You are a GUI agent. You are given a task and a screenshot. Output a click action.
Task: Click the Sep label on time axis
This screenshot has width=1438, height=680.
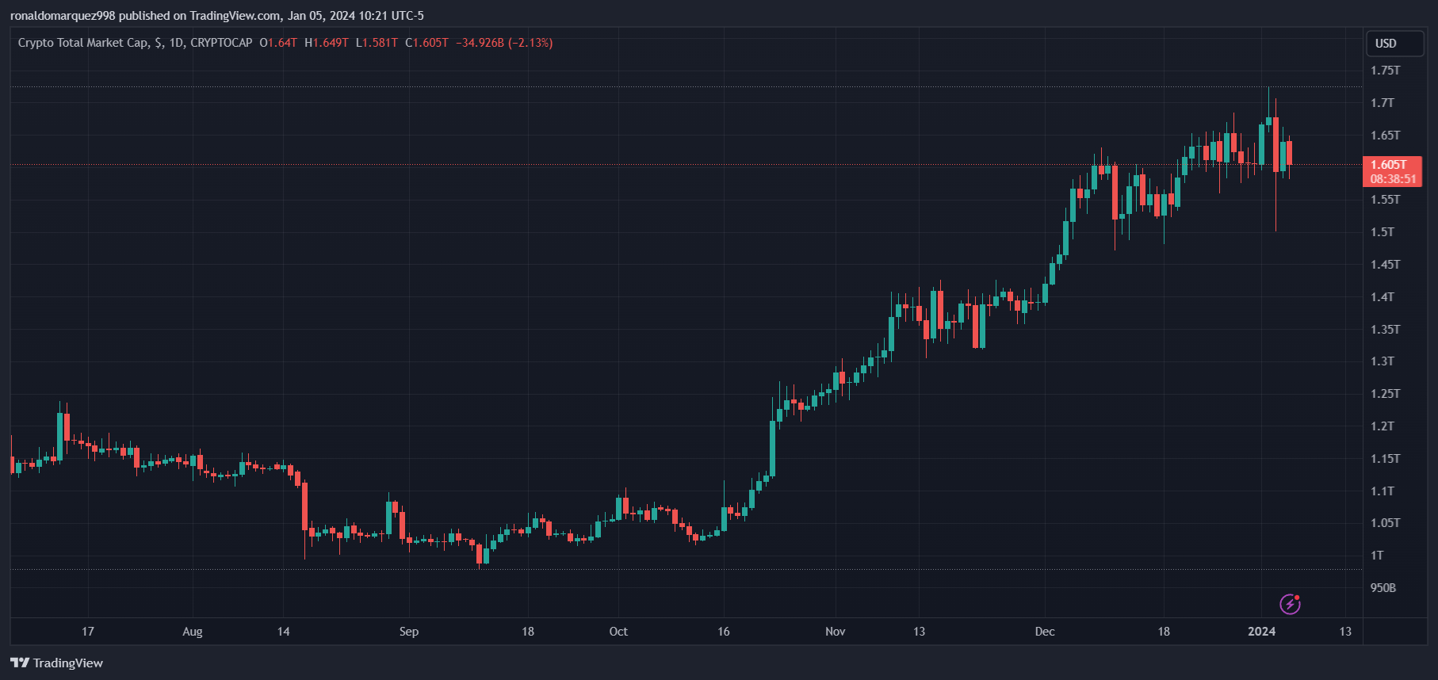(409, 632)
